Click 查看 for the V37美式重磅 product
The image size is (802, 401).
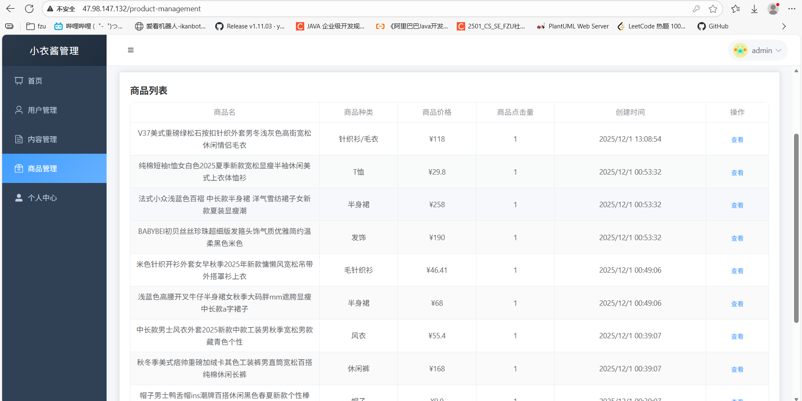tap(737, 140)
